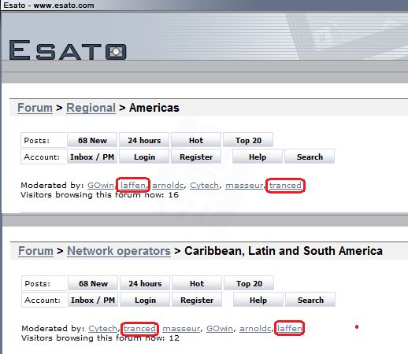This screenshot has height=354, width=408.
Task: Click Search button in Americas section
Action: [x=310, y=157]
